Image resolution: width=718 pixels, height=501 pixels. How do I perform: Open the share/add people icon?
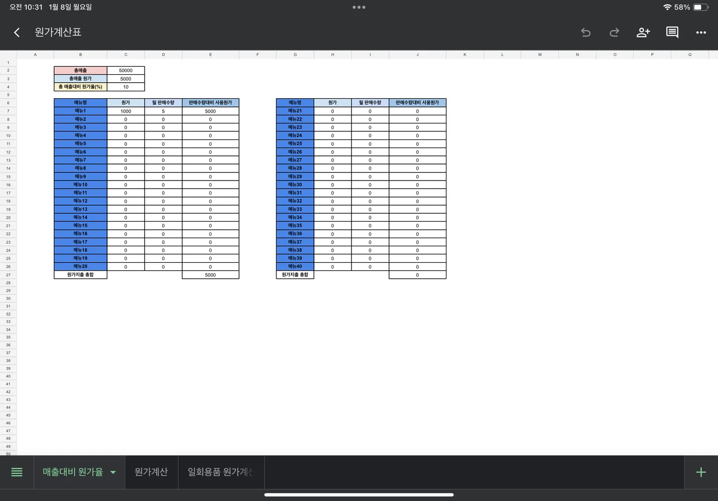click(x=643, y=33)
